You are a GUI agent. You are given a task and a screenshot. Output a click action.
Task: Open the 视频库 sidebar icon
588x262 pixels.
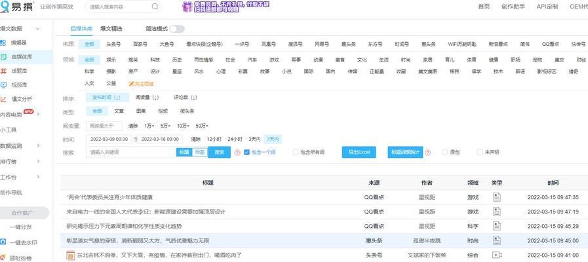pos(3,85)
